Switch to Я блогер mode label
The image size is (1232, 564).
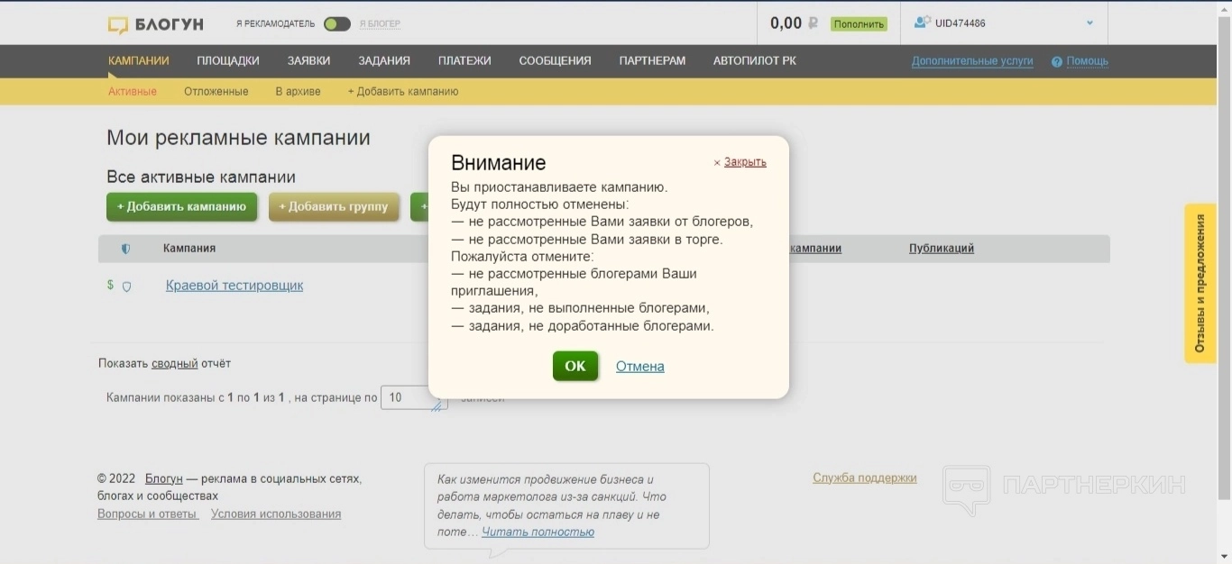(x=380, y=24)
